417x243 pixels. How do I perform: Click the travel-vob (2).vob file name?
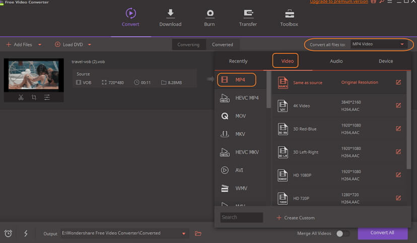tap(88, 62)
